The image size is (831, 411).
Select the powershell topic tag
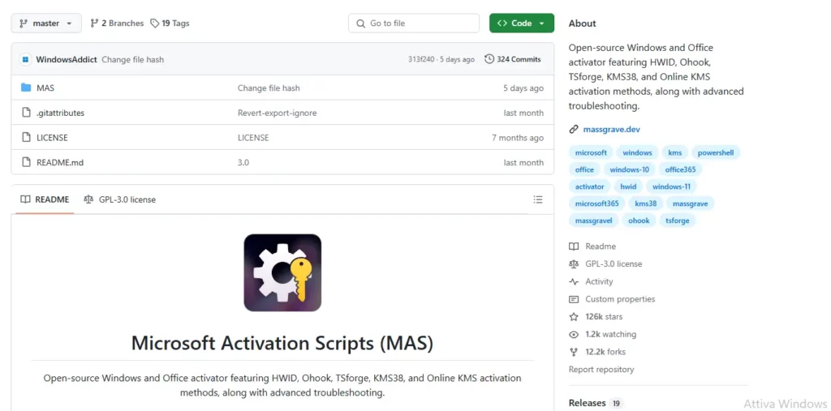716,152
